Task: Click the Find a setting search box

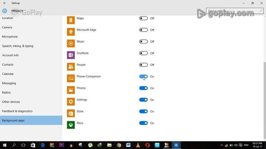Action: (x=234, y=11)
